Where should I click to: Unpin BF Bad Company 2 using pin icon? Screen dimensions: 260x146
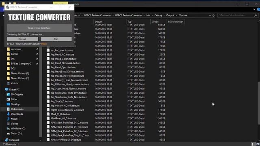pos(37,64)
